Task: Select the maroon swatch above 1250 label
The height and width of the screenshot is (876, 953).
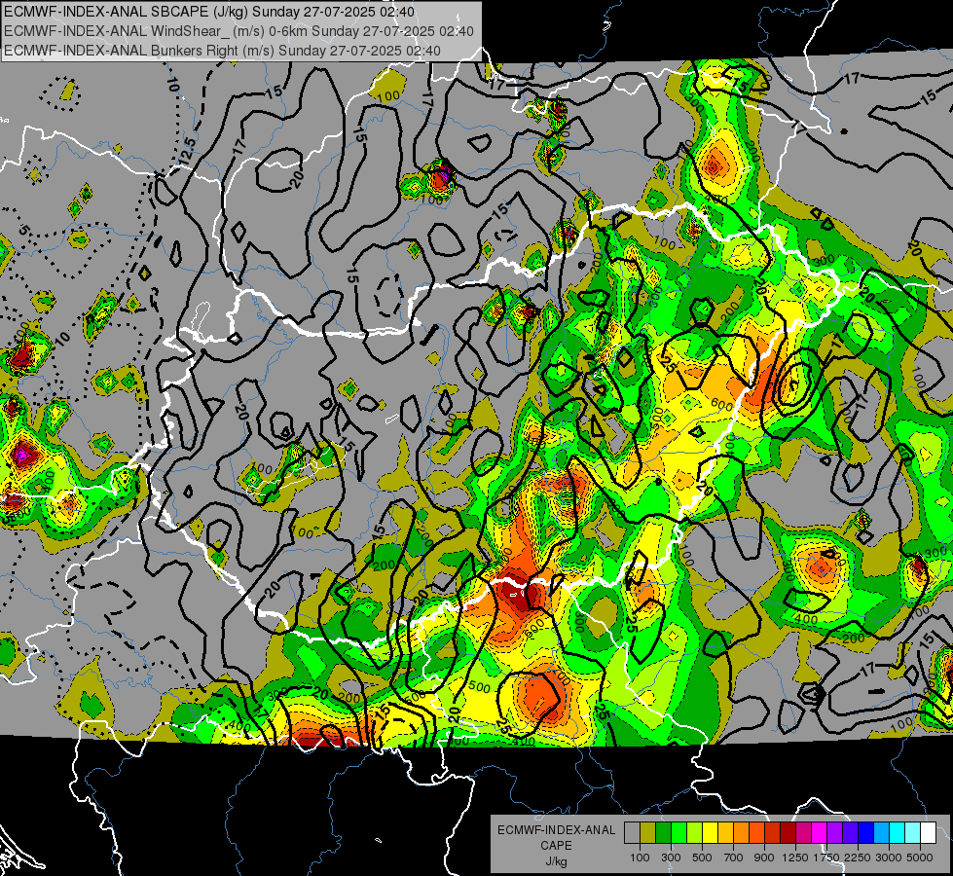Action: click(x=788, y=833)
